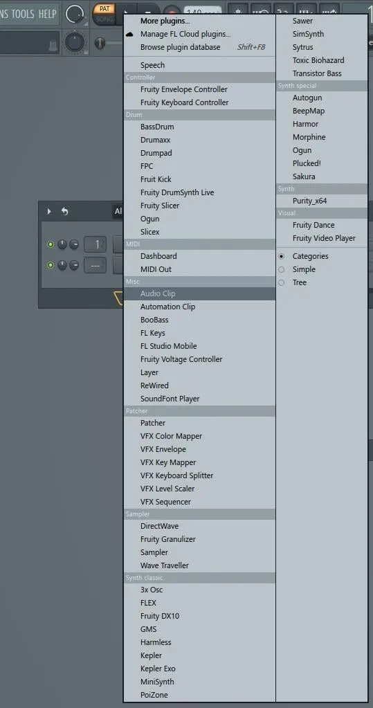
Task: Mute the channel routed to mixer track 1
Action: click(x=50, y=245)
